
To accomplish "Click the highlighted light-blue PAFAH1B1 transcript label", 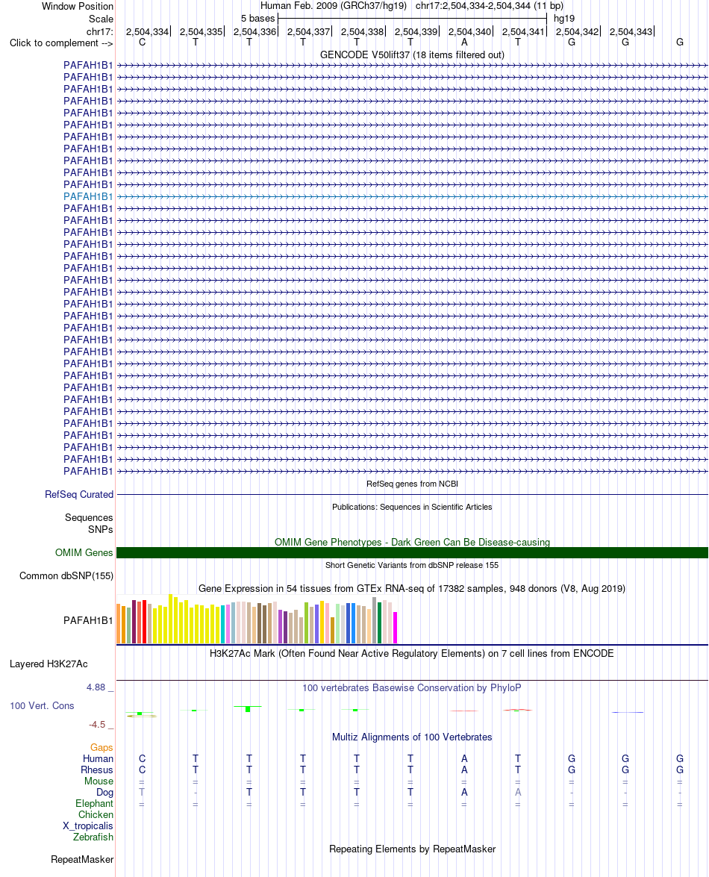I will tap(88, 196).
